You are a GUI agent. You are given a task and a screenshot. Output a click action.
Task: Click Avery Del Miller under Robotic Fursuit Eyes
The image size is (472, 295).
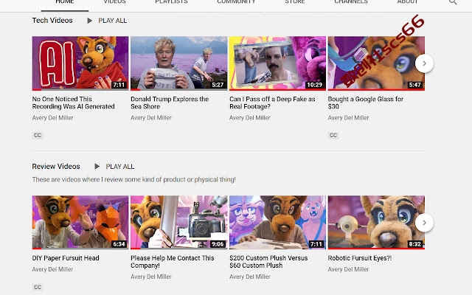348,269
